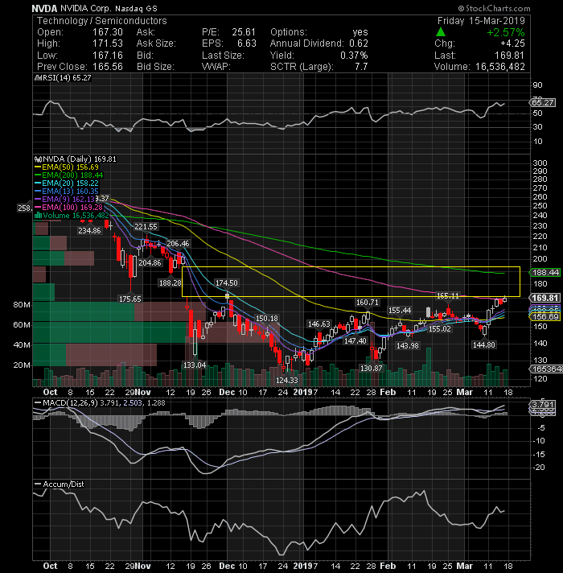Click the NVDA ticker symbol in header
The height and width of the screenshot is (573, 563).
(x=44, y=8)
